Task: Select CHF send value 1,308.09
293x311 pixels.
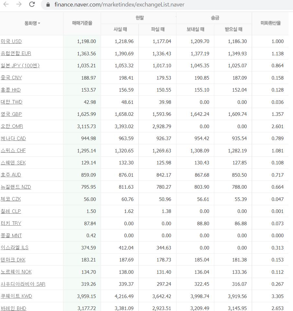Action: point(200,150)
